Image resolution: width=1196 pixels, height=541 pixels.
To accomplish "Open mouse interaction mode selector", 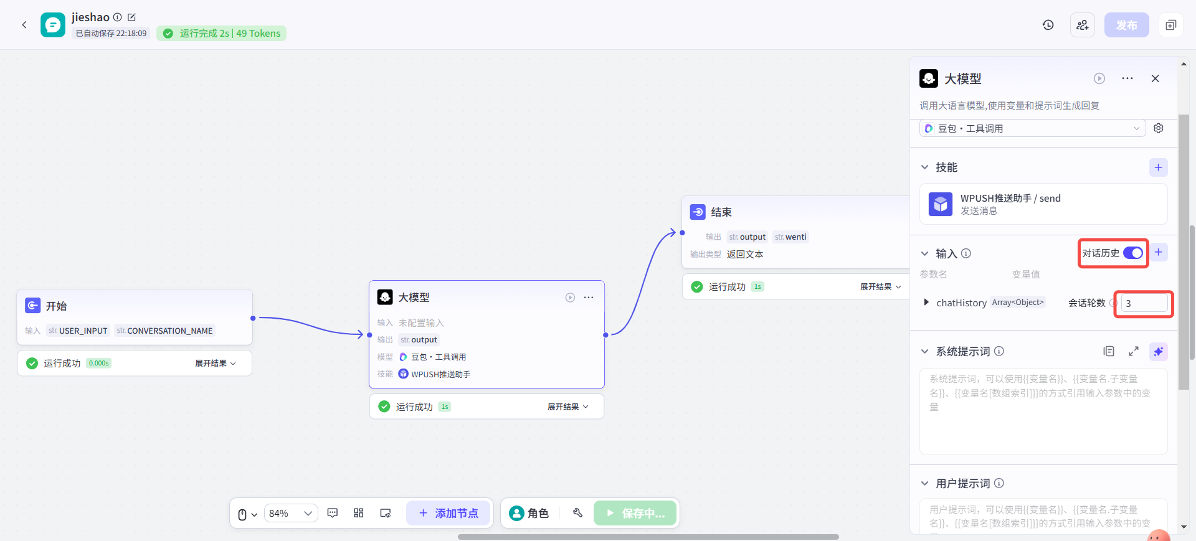I will (x=247, y=514).
